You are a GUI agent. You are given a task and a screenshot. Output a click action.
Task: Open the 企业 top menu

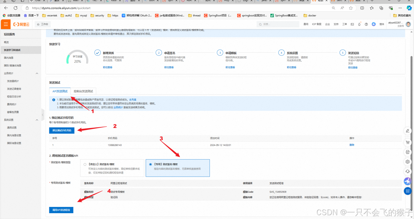[x=327, y=24]
